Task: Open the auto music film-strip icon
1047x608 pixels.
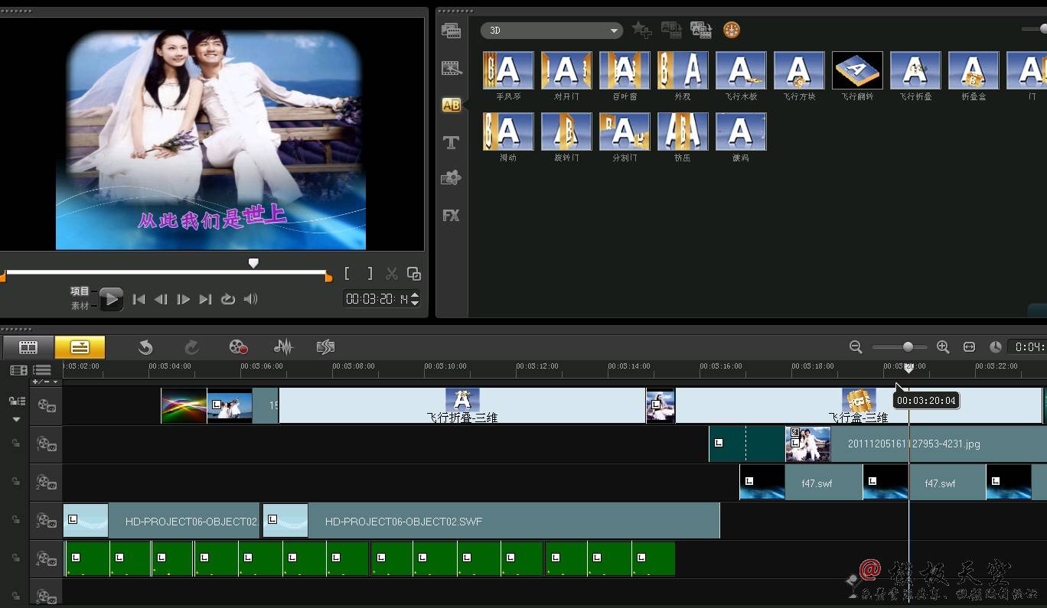Action: (326, 348)
